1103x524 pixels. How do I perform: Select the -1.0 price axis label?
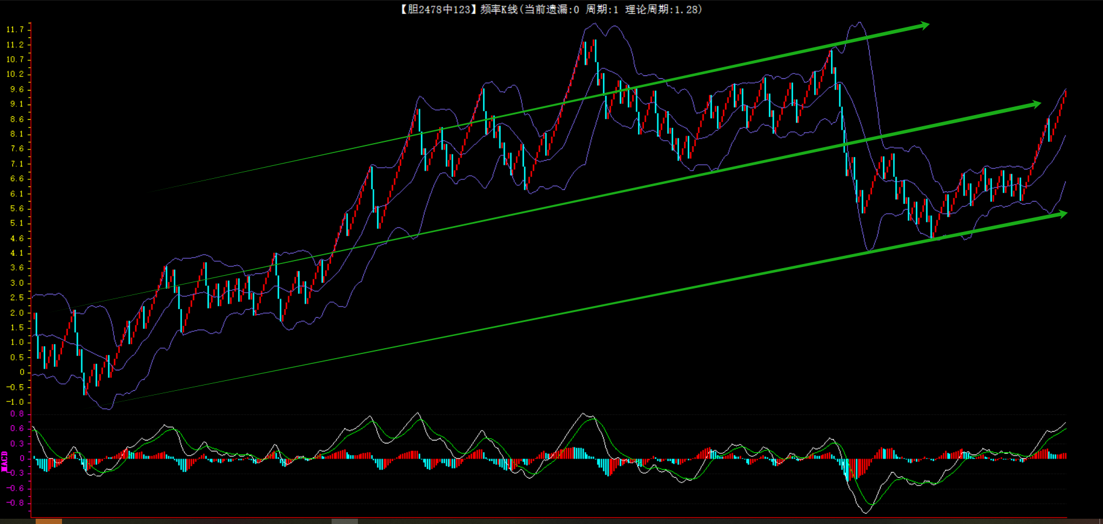coord(15,402)
